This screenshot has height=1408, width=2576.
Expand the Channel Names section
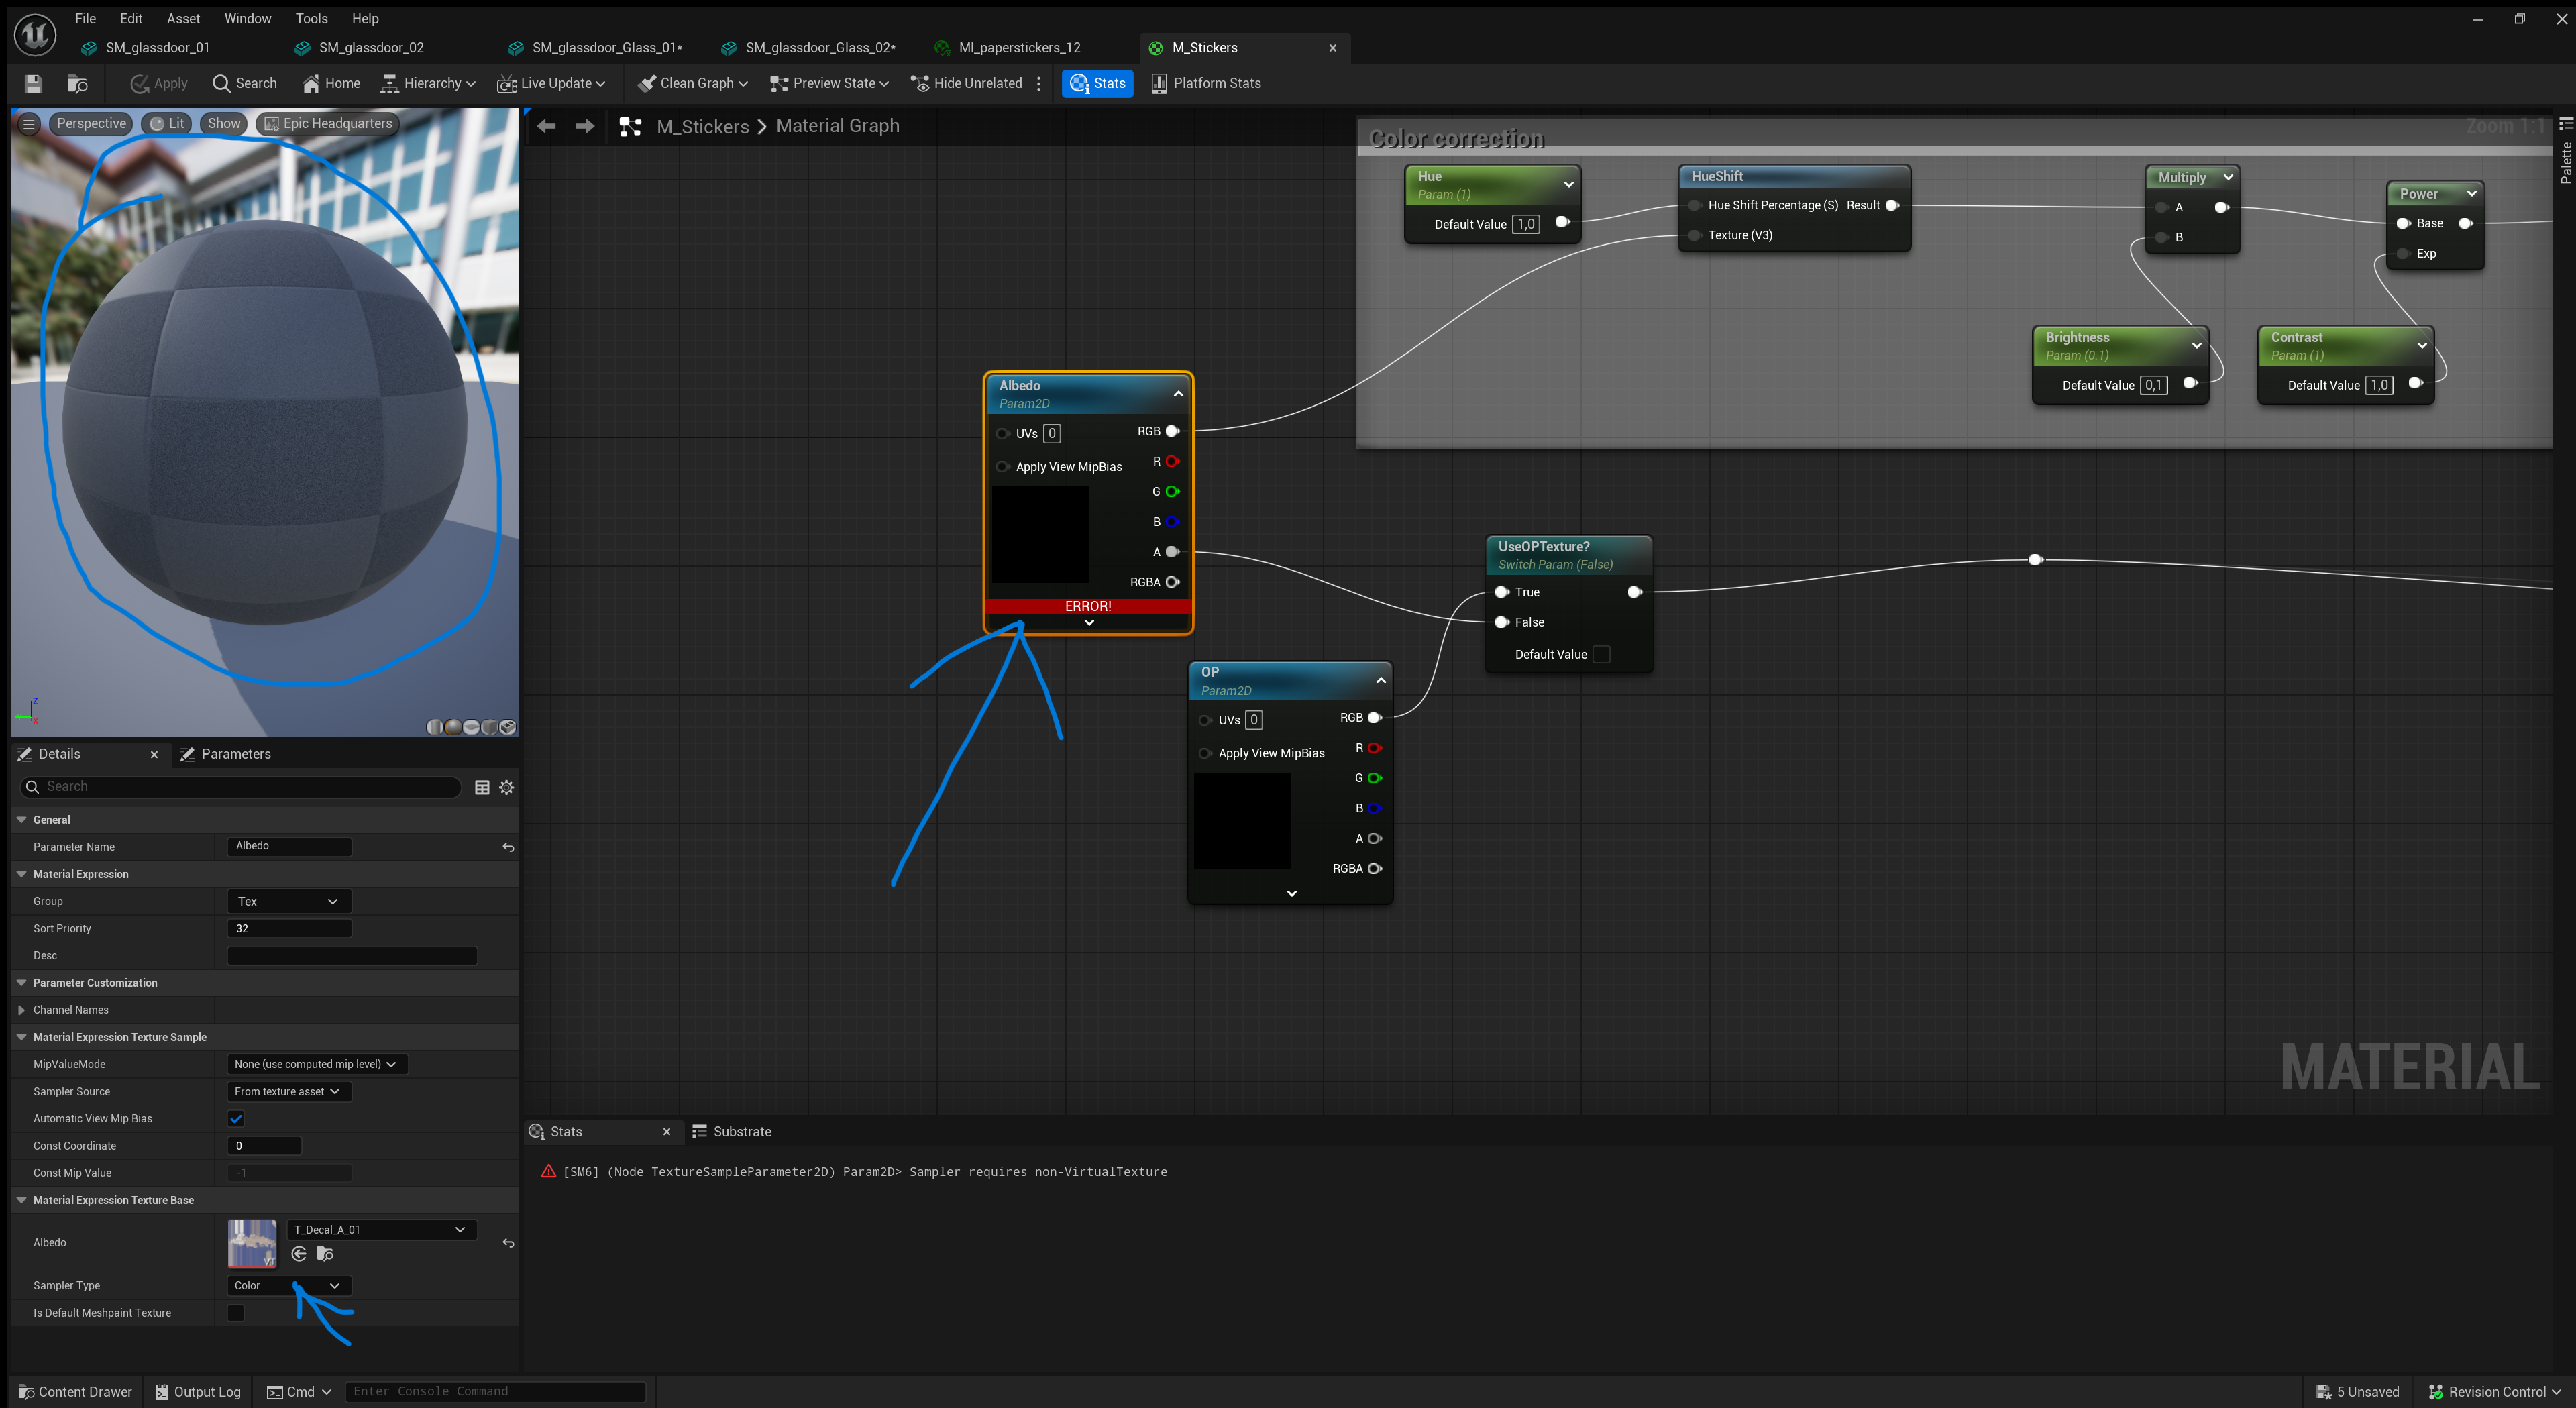pos(22,1010)
